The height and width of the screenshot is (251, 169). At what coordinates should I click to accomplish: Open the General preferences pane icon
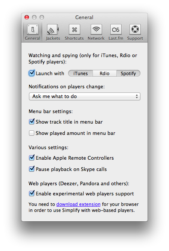32,29
